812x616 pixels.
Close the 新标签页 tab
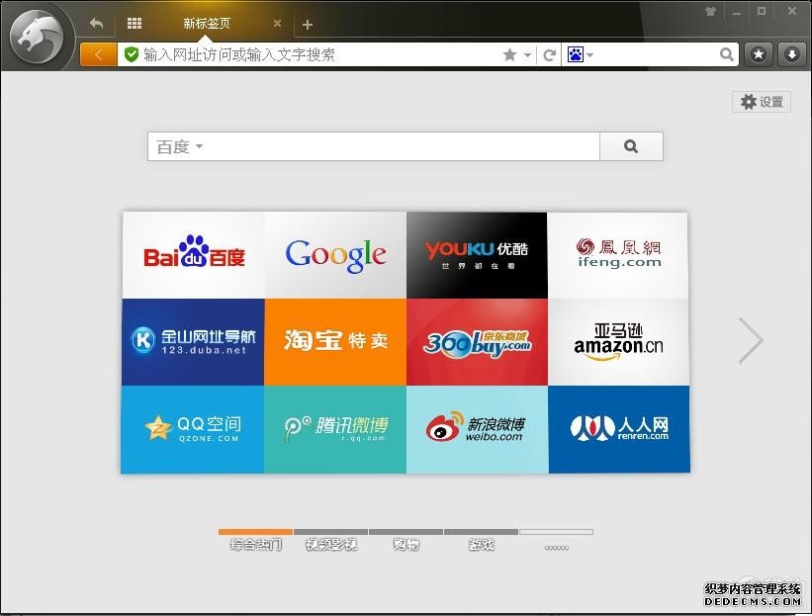[278, 24]
